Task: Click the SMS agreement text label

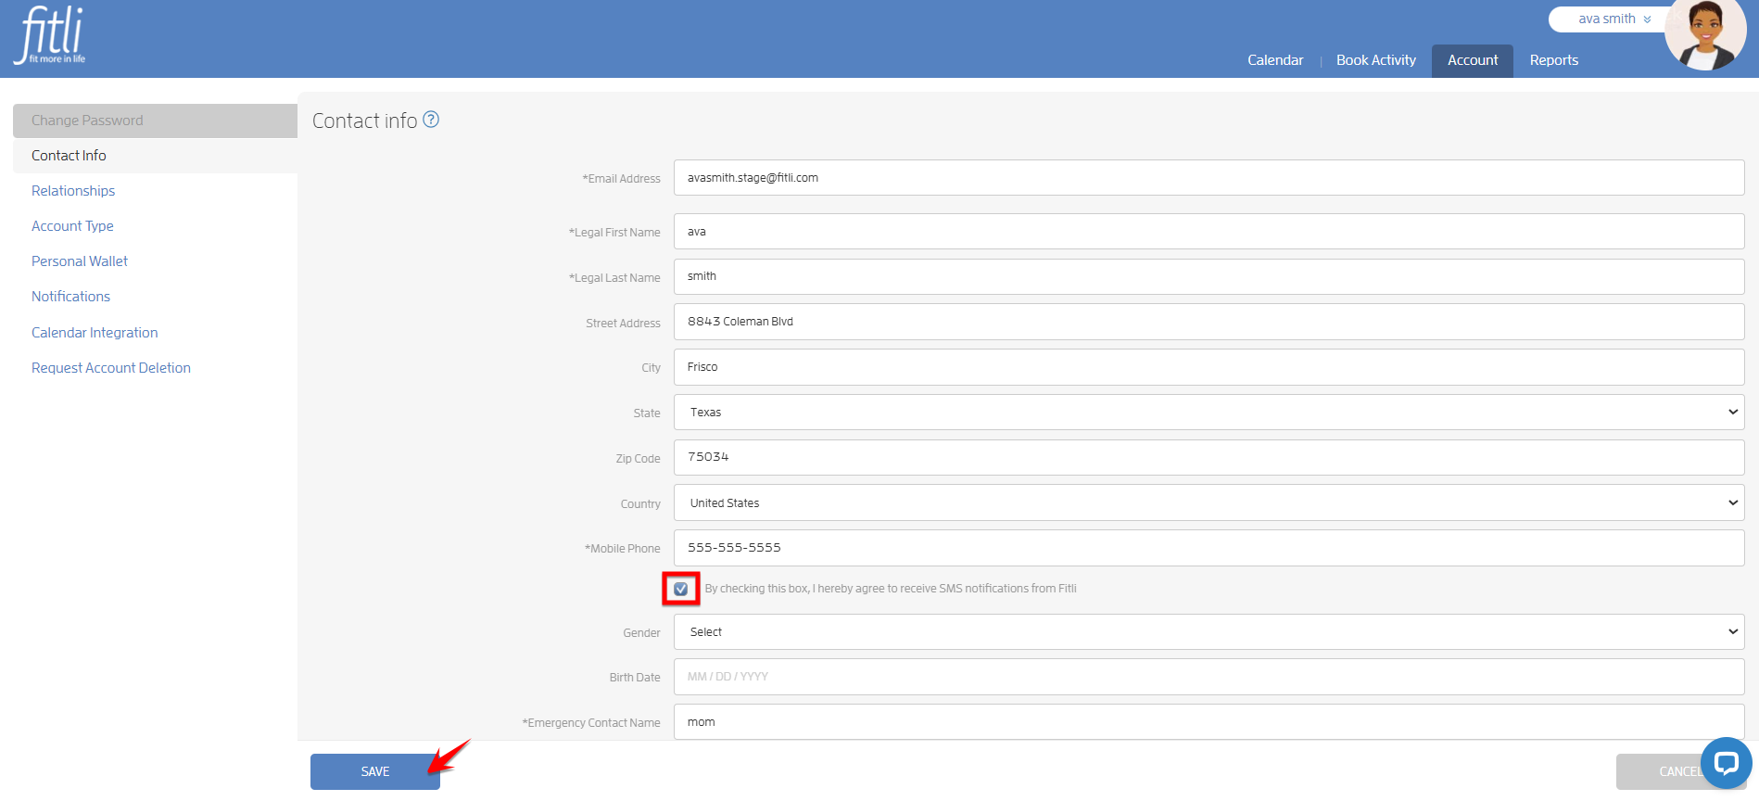Action: 891,589
